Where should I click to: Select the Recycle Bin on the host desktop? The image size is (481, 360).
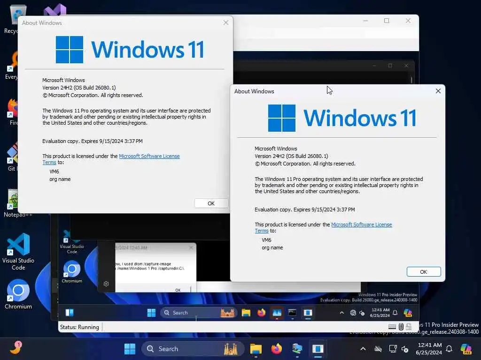coord(14,19)
